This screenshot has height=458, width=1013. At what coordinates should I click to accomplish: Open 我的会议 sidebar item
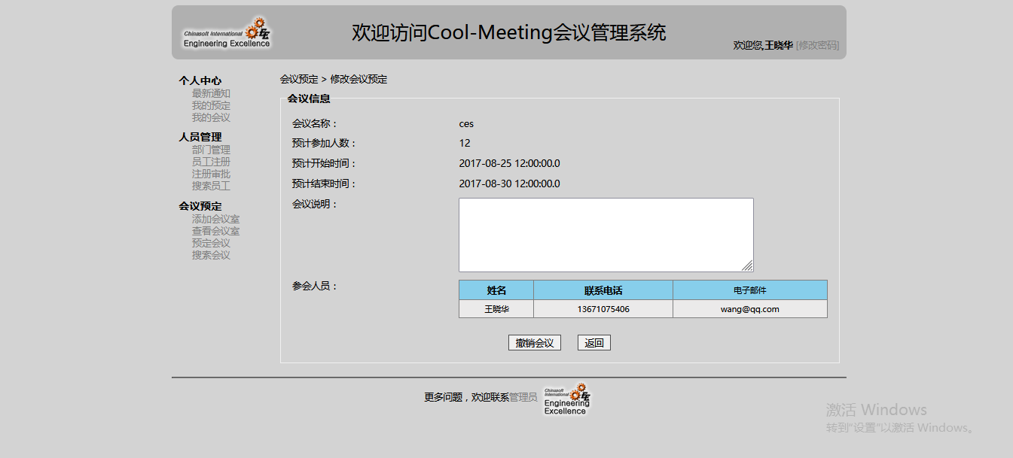pyautogui.click(x=211, y=117)
